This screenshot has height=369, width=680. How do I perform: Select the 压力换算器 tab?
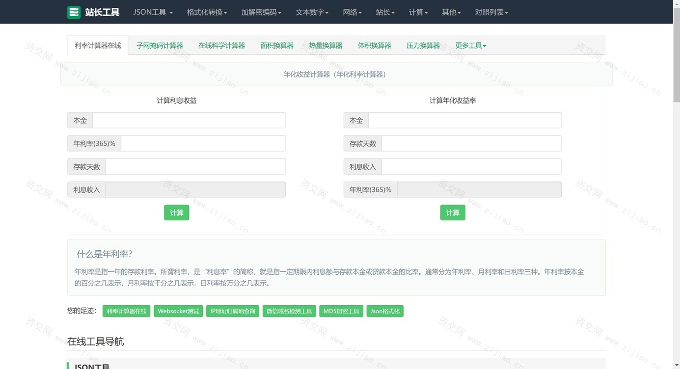click(423, 46)
